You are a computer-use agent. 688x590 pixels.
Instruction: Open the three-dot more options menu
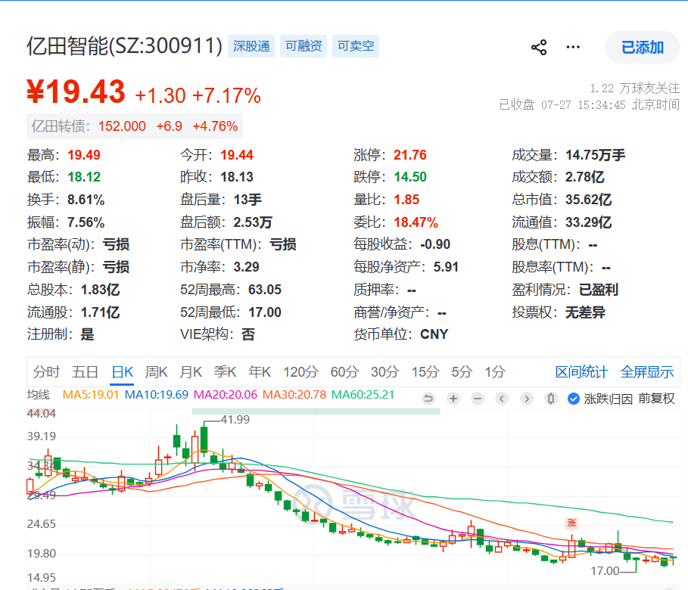[573, 47]
